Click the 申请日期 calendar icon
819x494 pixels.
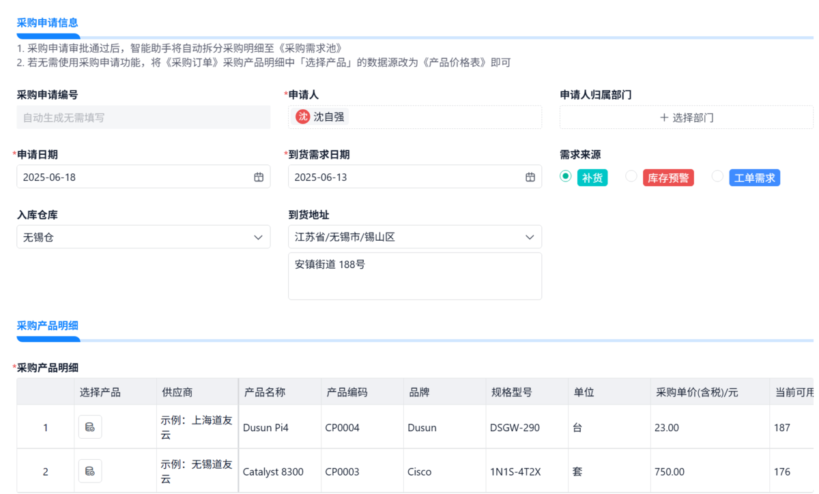click(x=259, y=177)
